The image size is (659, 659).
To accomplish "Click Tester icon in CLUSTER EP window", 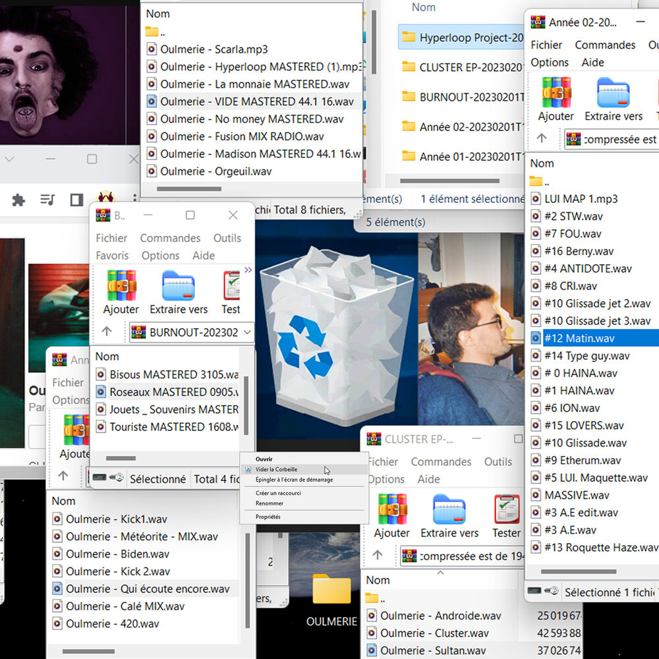I will pyautogui.click(x=507, y=509).
